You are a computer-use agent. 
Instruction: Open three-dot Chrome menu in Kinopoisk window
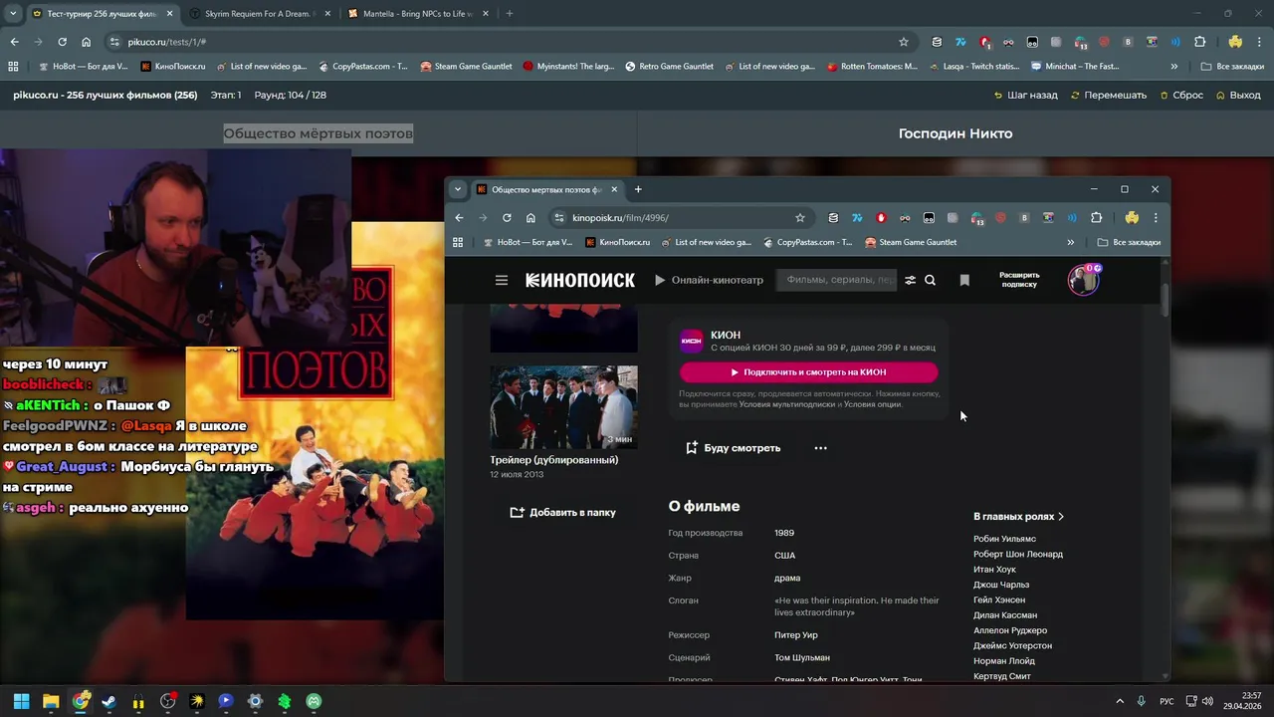(x=1155, y=218)
